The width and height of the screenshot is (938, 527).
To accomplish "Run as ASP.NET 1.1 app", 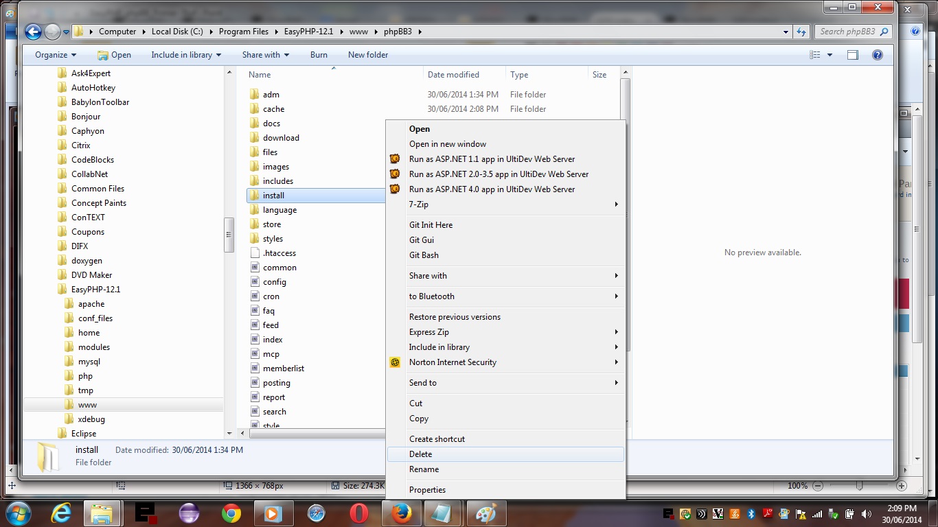I will click(505, 159).
